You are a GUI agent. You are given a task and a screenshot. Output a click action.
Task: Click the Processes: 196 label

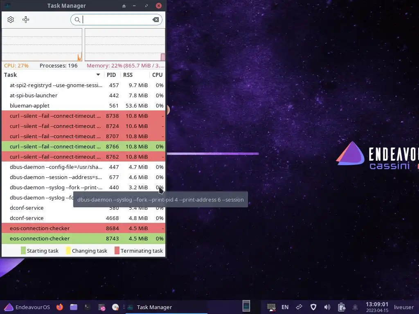(59, 66)
